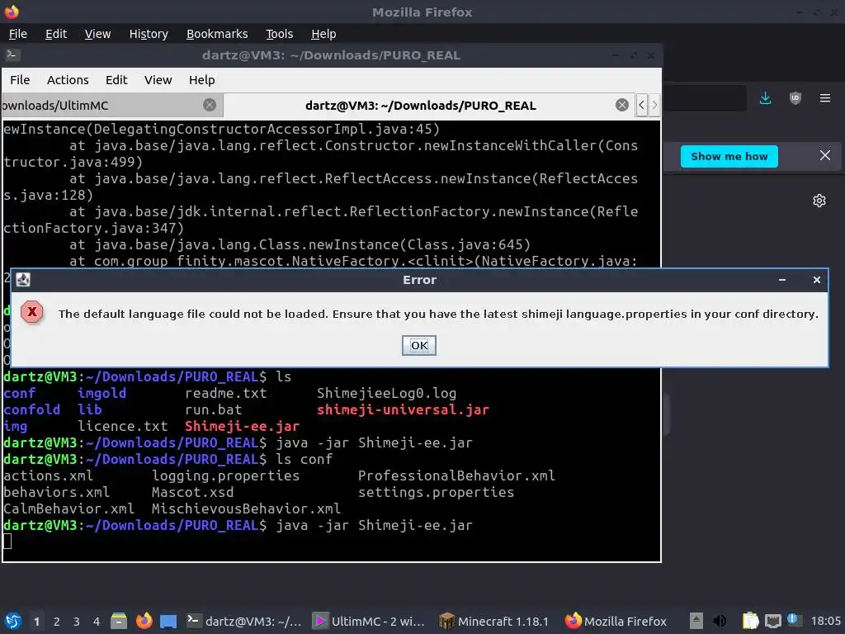This screenshot has height=634, width=845.
Task: Open Firefox Edit menu
Action: pos(56,34)
